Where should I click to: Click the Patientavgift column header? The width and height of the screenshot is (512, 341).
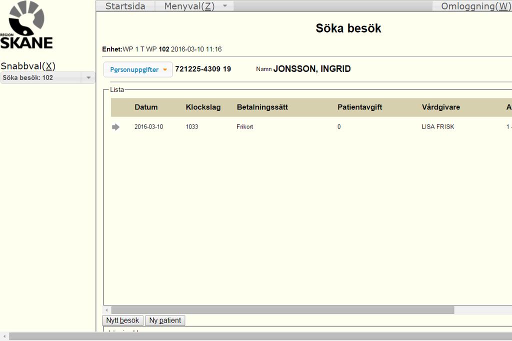pyautogui.click(x=360, y=107)
